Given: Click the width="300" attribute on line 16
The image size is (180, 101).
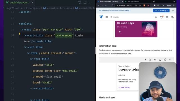Looking at the screenshot, I should 73,29.
